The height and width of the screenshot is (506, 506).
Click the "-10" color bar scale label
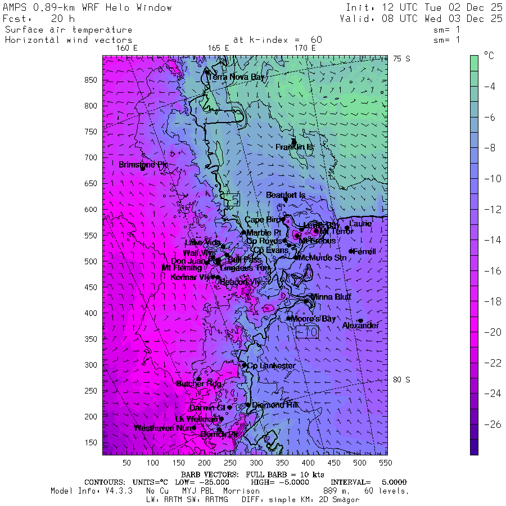493,178
